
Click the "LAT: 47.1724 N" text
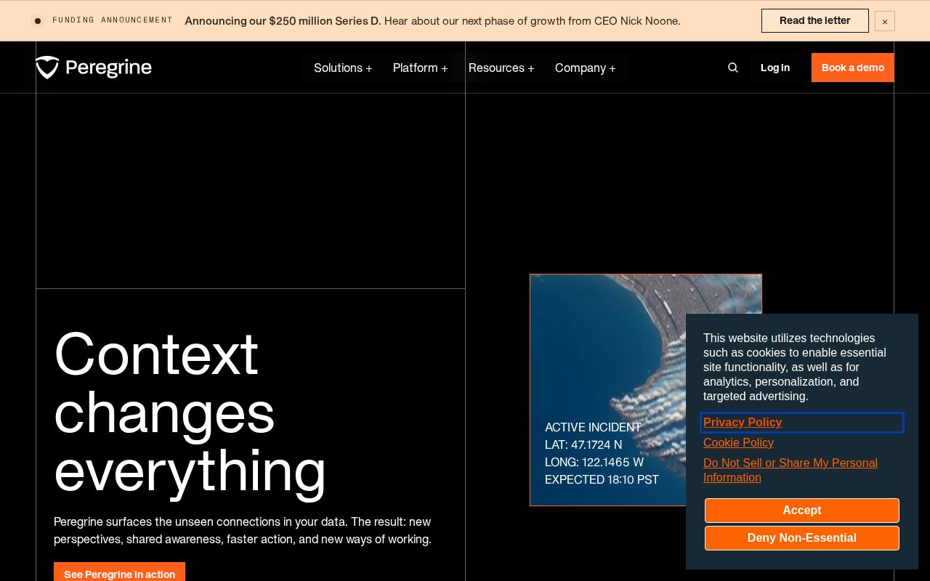[x=583, y=444]
